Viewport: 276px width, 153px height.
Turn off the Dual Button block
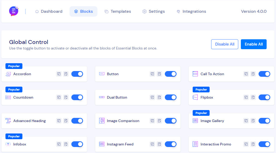(171, 97)
